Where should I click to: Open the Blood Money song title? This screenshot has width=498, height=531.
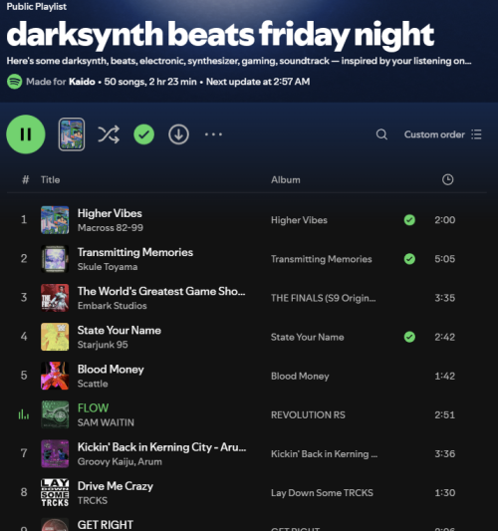(111, 370)
